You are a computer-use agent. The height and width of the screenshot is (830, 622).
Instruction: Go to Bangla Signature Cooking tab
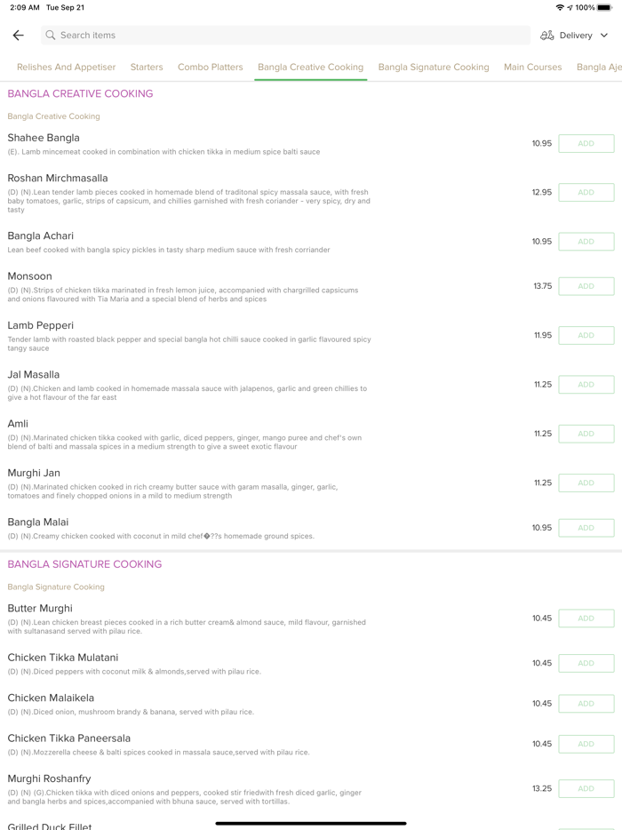(434, 67)
